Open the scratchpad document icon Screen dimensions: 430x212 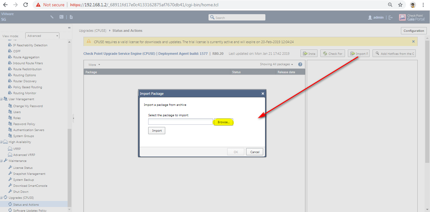[71, 17]
